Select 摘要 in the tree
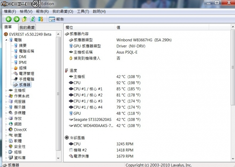 (x=23, y=46)
